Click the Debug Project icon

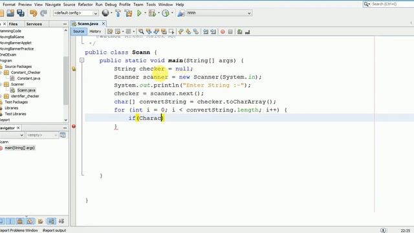tap(153, 13)
